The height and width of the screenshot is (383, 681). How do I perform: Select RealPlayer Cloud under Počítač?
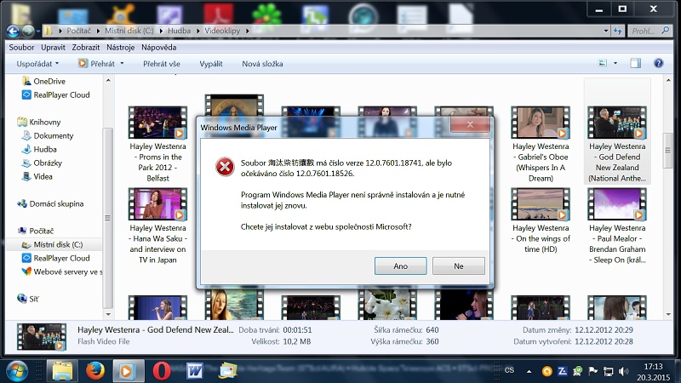tap(55, 258)
